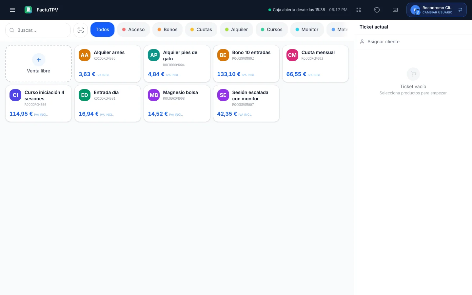Viewport: 472px width, 295px height.
Task: Click the 14,52 € price
Action: click(158, 114)
